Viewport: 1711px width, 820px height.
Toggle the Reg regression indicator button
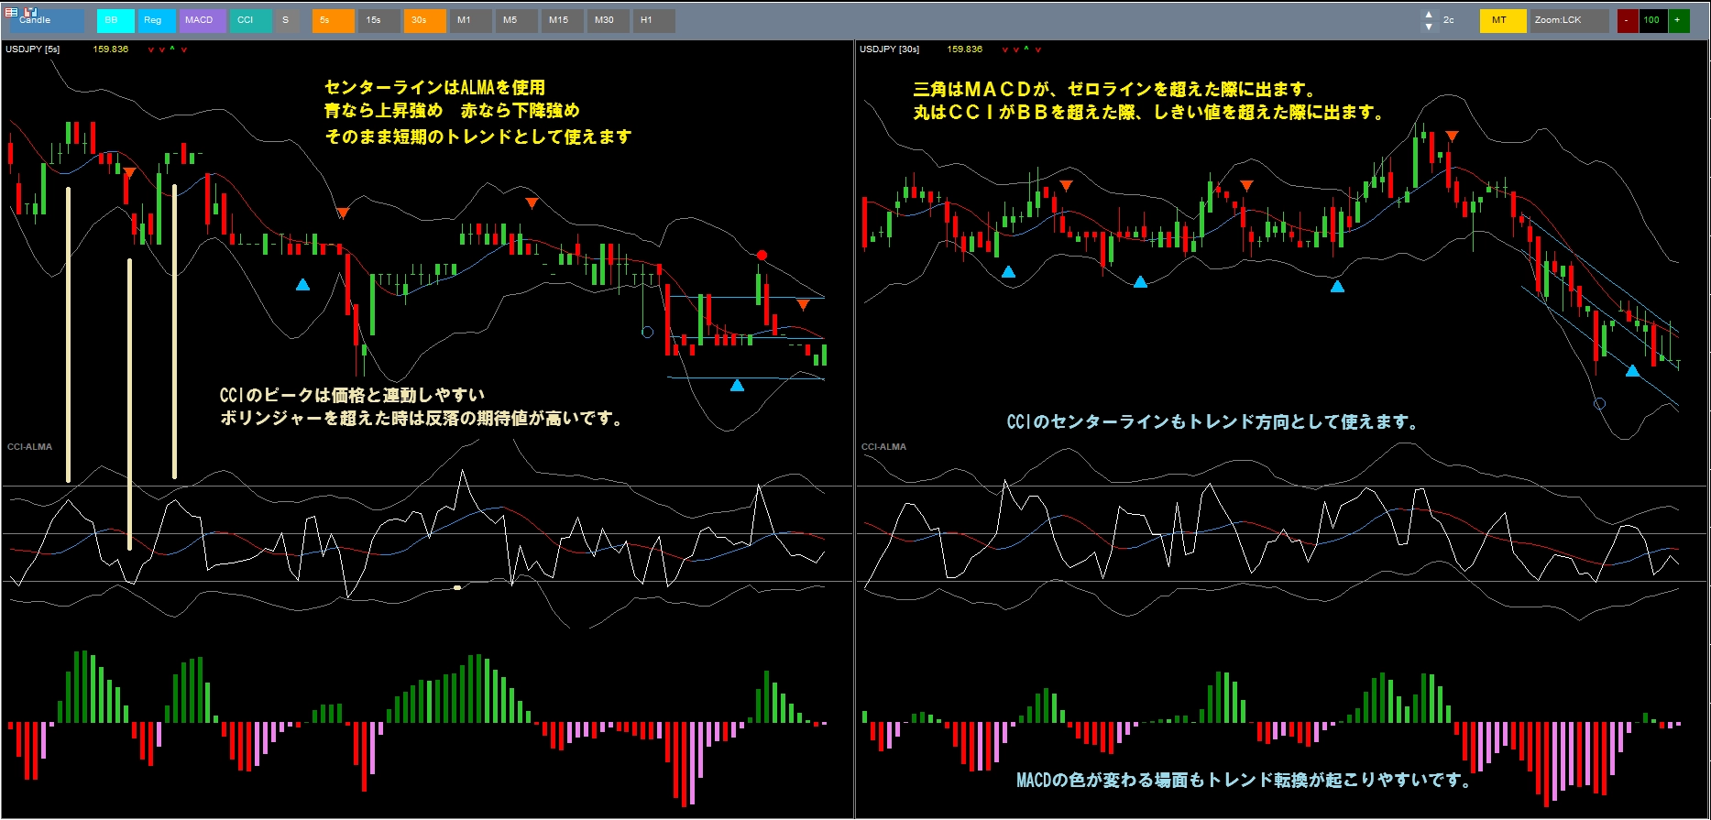click(x=157, y=21)
